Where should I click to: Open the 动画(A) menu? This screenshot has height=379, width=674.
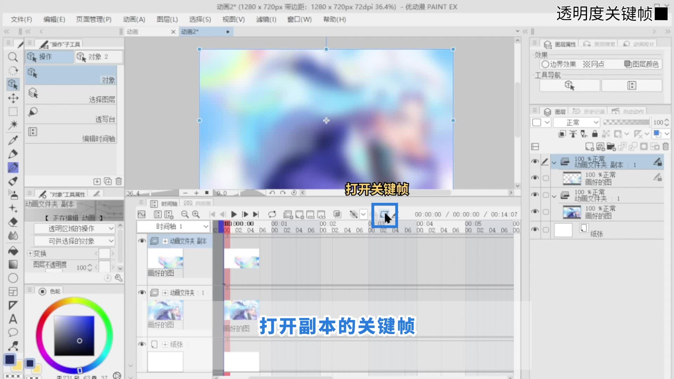tap(134, 19)
